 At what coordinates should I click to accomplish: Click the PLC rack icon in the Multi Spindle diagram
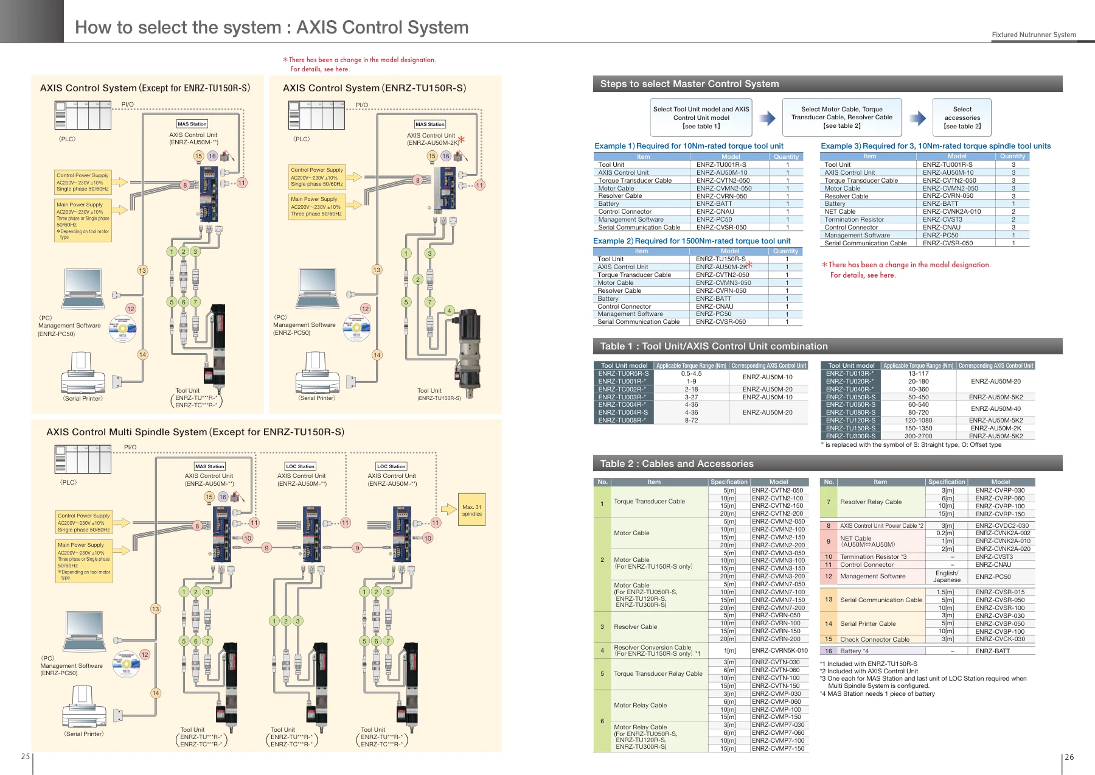tap(83, 460)
